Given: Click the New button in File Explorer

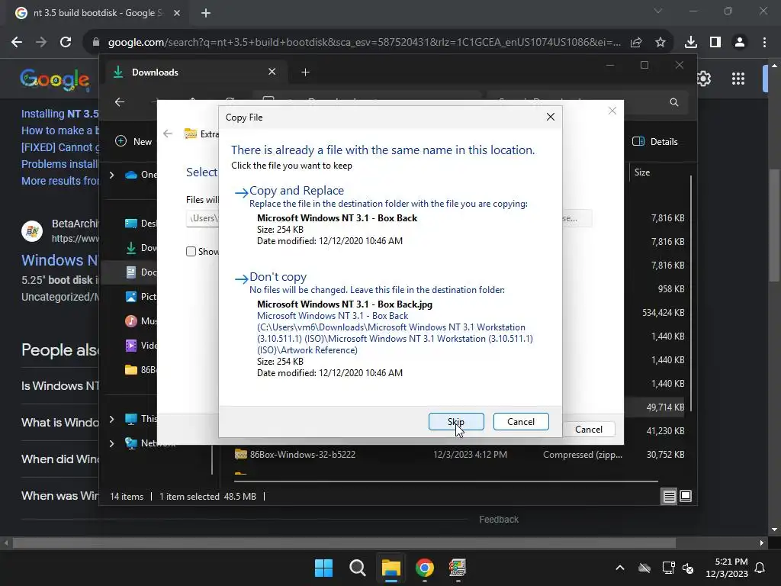Looking at the screenshot, I should pos(133,141).
